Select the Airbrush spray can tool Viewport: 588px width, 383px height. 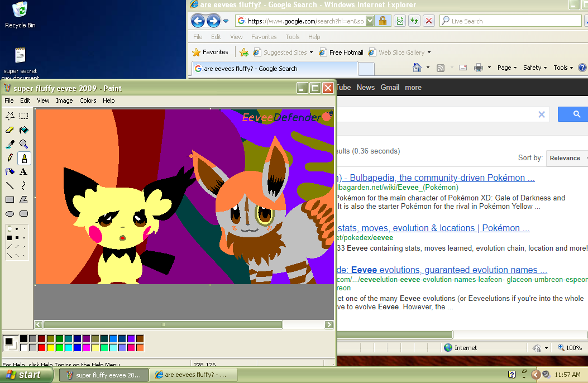[10, 172]
